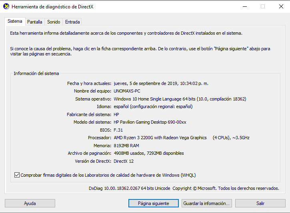Click the language value español
The width and height of the screenshot is (290, 213).
click(x=153, y=106)
